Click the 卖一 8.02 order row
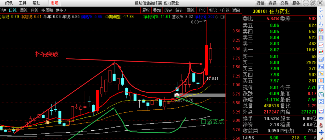325x140 pixels. (280, 50)
